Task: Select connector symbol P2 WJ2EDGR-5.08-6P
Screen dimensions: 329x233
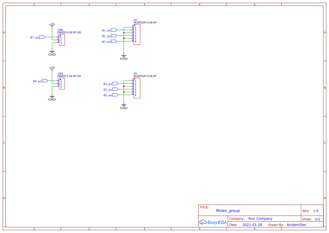Action: (137, 34)
